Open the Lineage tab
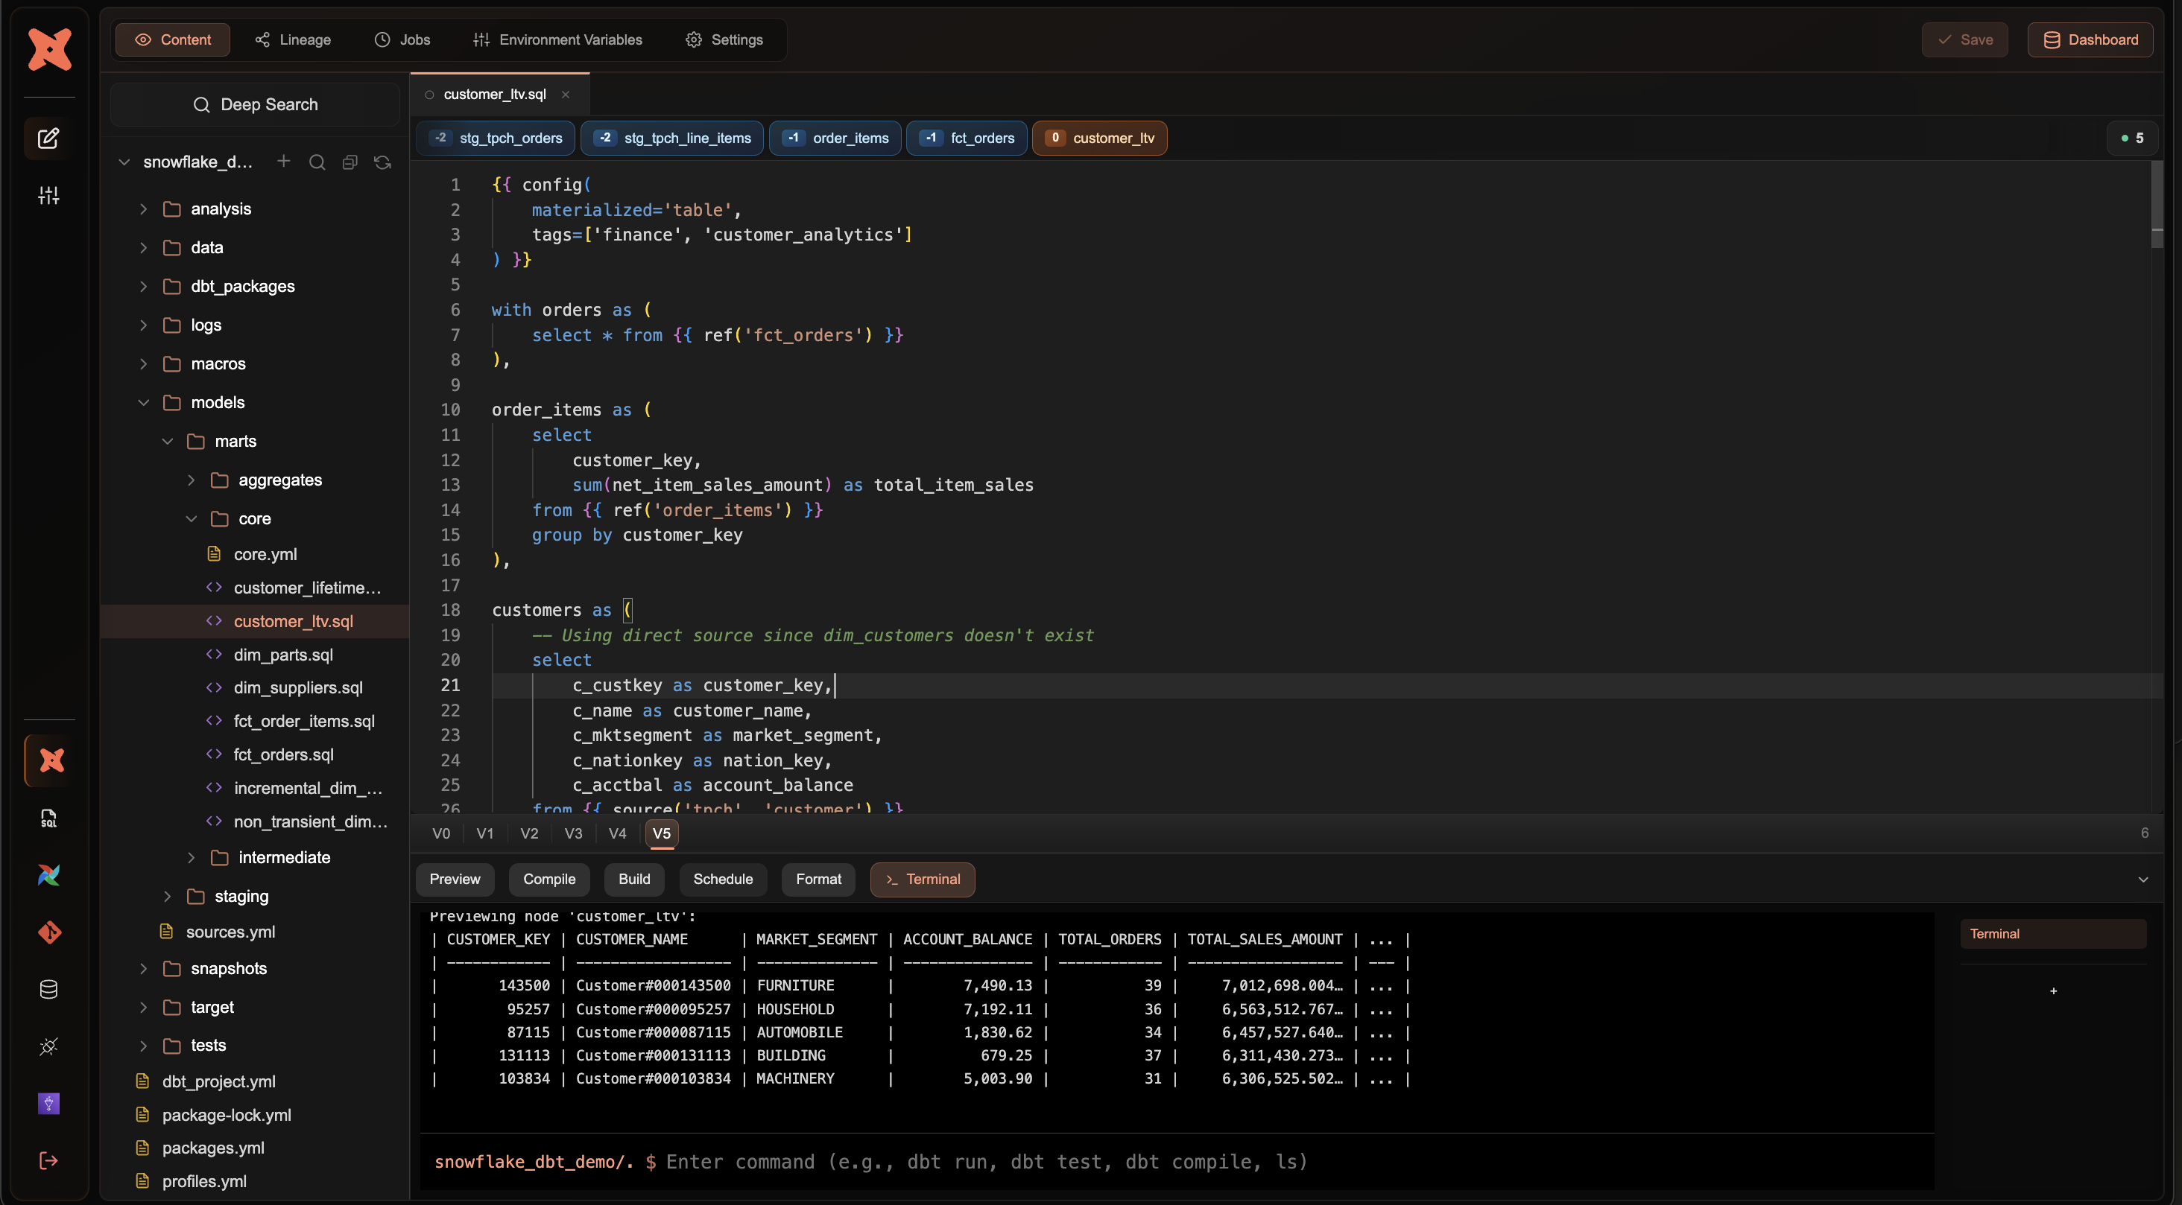Image resolution: width=2182 pixels, height=1205 pixels. (x=293, y=39)
